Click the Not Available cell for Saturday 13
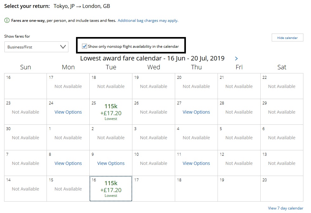311x213 pixels. click(282, 163)
